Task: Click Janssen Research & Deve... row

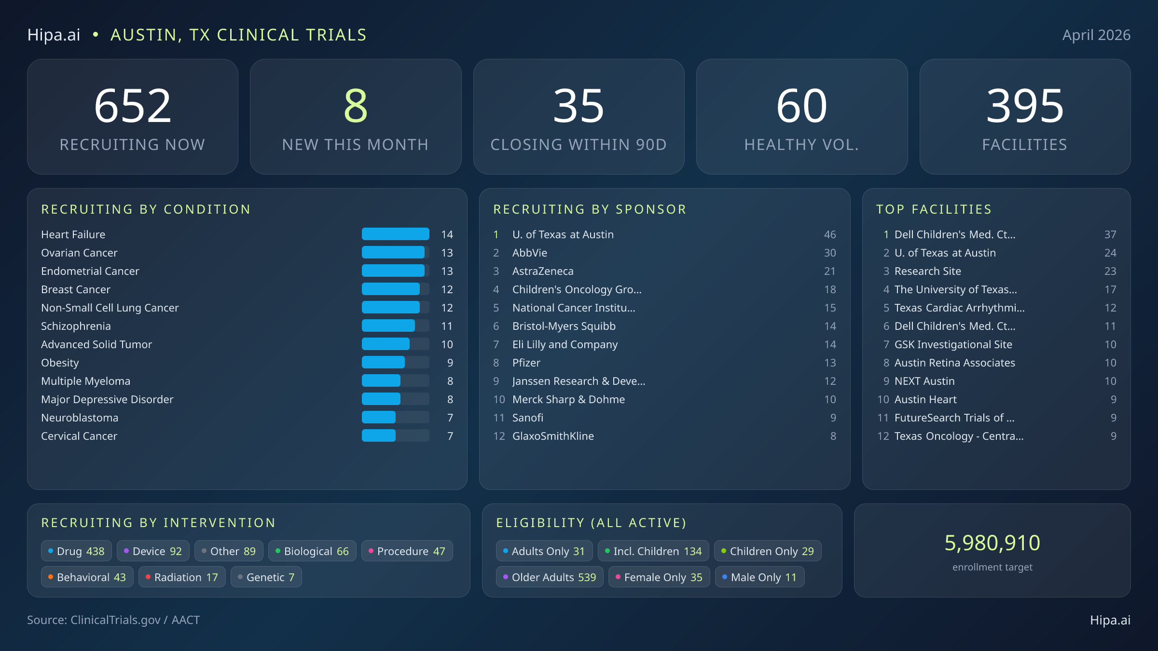Action: (664, 381)
